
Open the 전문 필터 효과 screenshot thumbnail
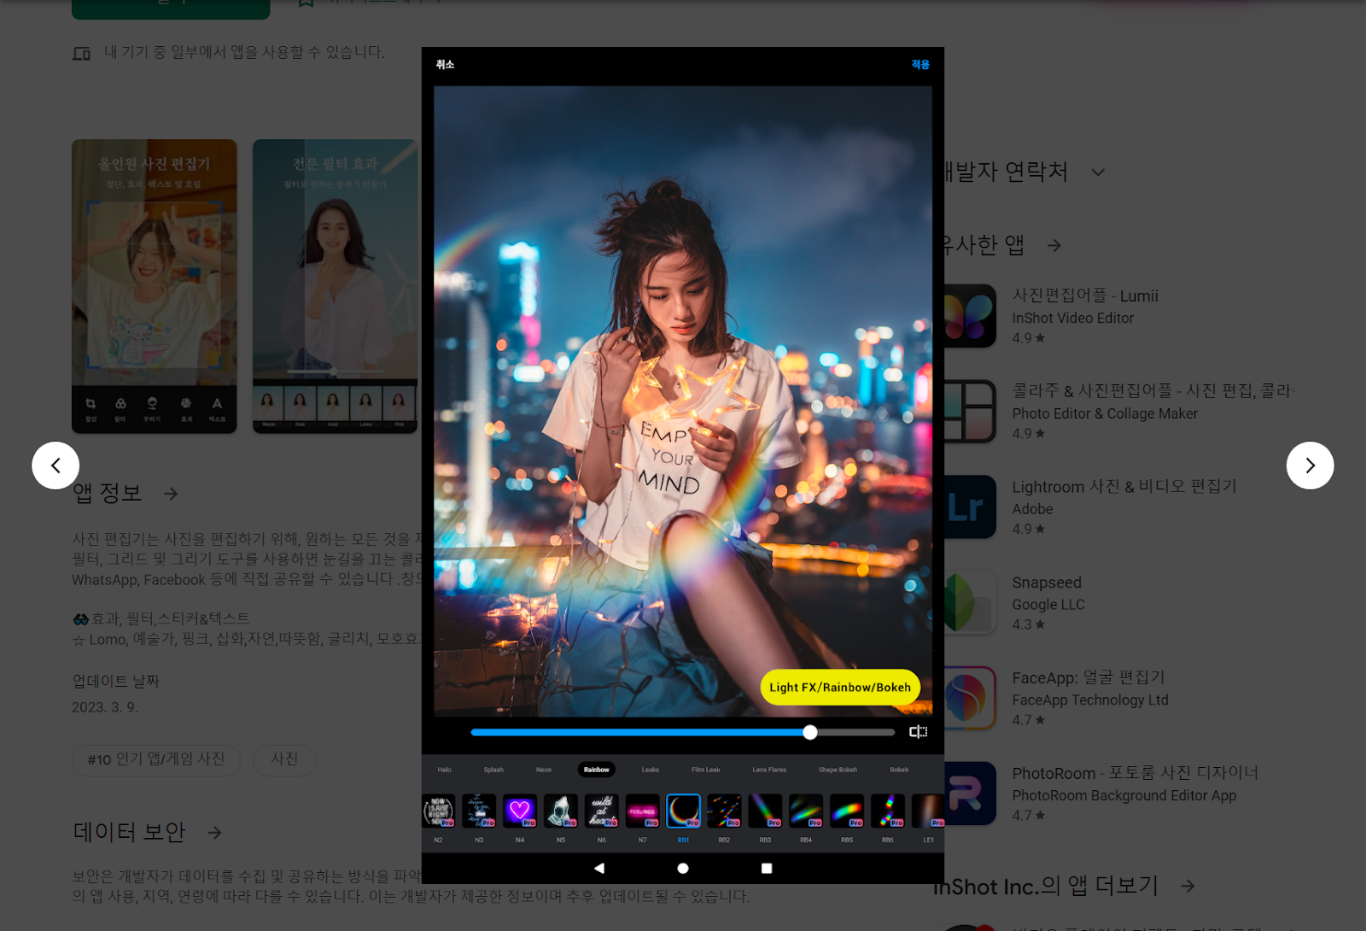[x=335, y=286]
